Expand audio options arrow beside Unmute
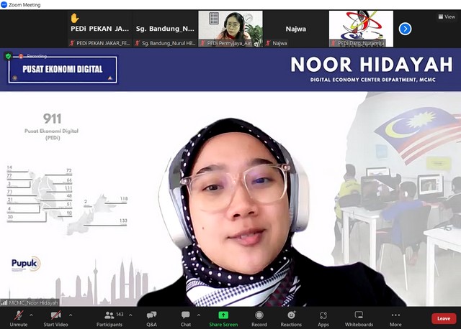The width and height of the screenshot is (461, 329). click(x=32, y=315)
